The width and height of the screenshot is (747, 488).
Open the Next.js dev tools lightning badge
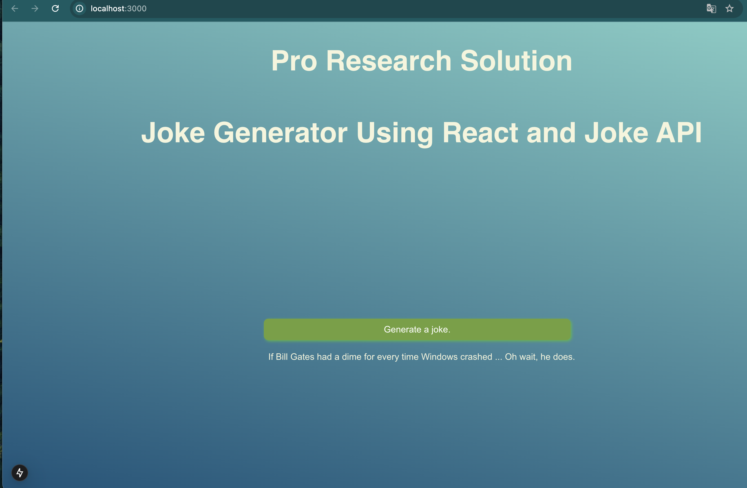[x=20, y=472]
